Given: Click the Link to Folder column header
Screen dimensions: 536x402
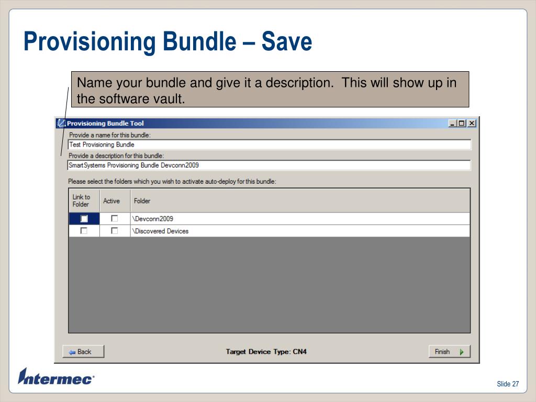Looking at the screenshot, I should pyautogui.click(x=84, y=200).
